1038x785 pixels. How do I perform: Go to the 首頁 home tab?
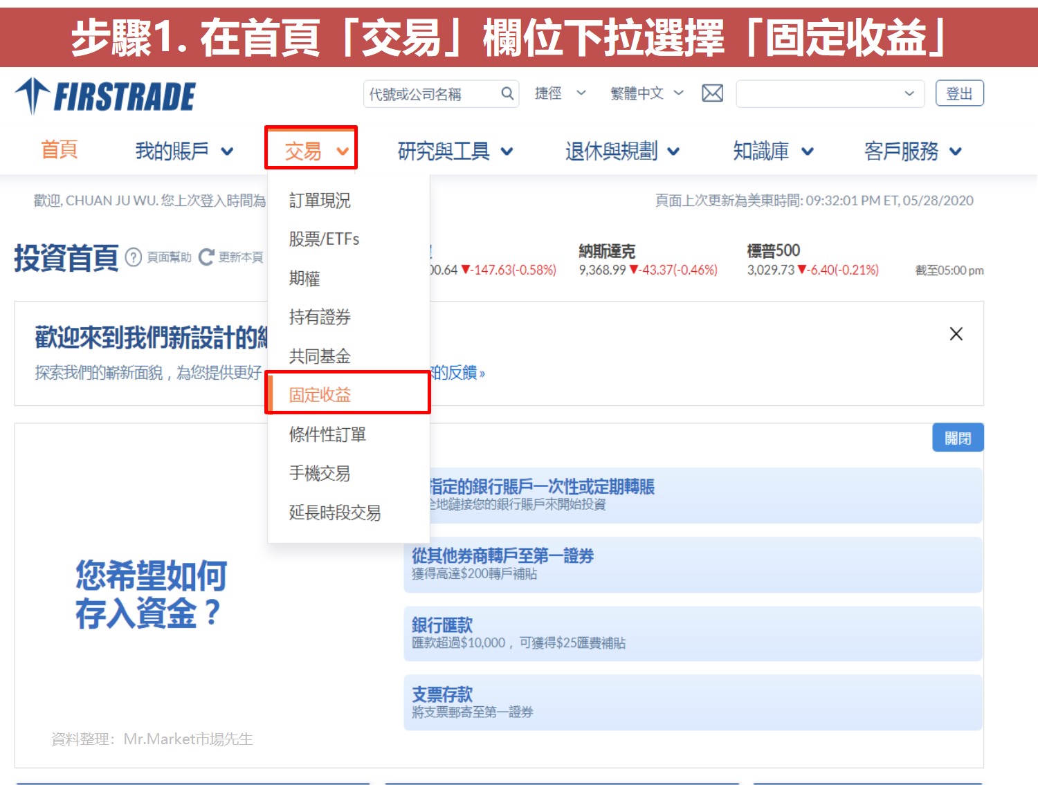[x=60, y=149]
